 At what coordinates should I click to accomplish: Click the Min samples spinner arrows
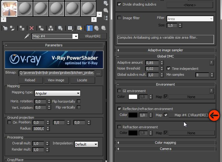212,75
